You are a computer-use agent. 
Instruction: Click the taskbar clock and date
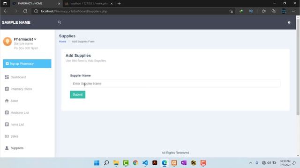point(285,163)
